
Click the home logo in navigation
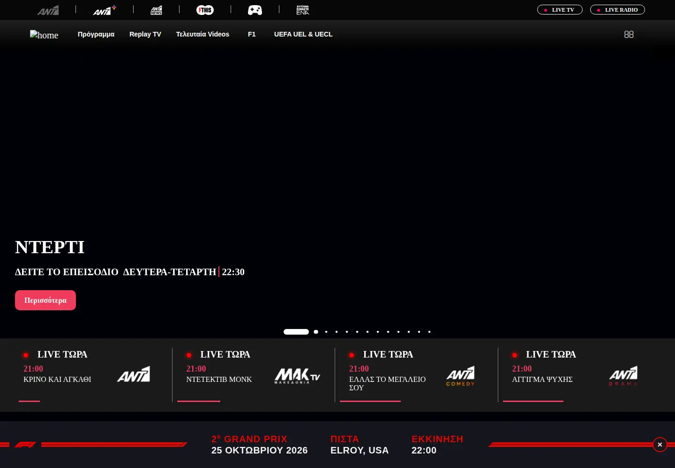pos(44,35)
